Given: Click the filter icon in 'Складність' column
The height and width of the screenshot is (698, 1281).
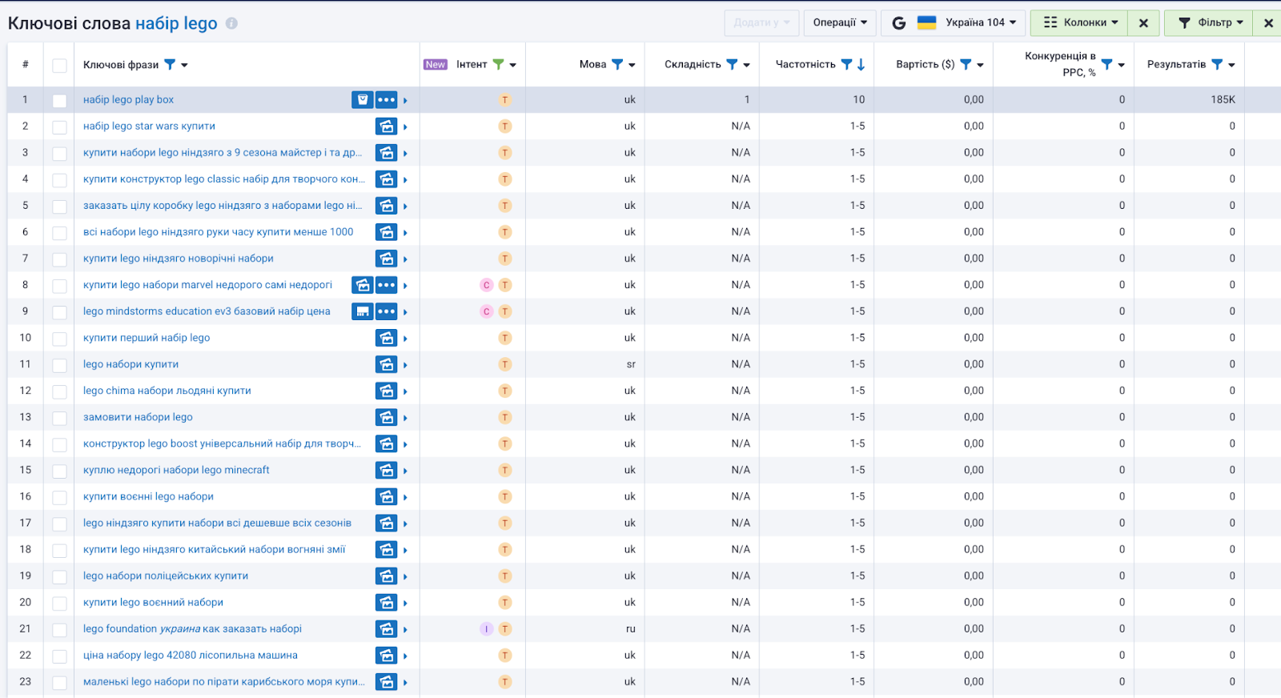Looking at the screenshot, I should tap(732, 65).
